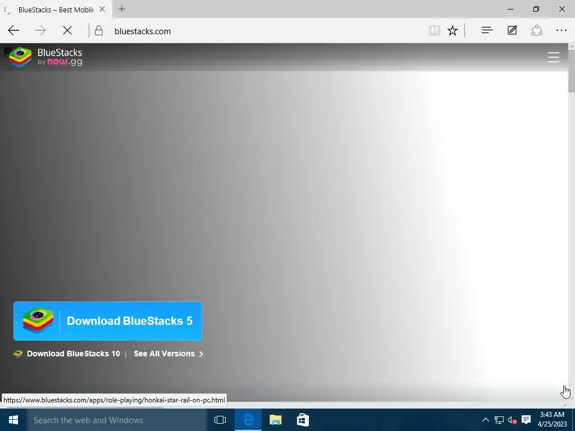Click the scrollbar up arrow
Image resolution: width=575 pixels, height=431 pixels.
pos(571,47)
